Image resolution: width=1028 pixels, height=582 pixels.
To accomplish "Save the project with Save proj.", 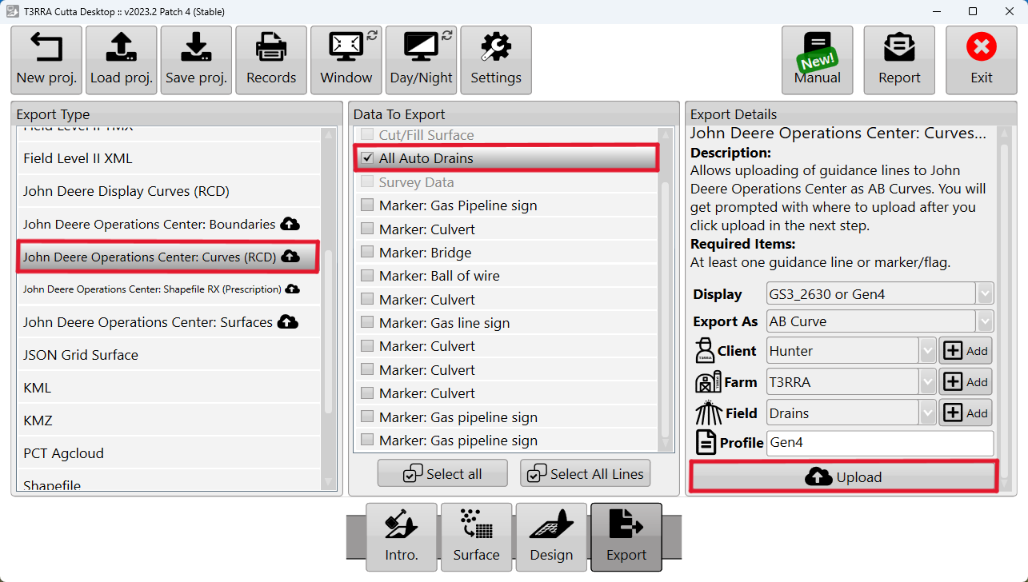I will pos(196,60).
